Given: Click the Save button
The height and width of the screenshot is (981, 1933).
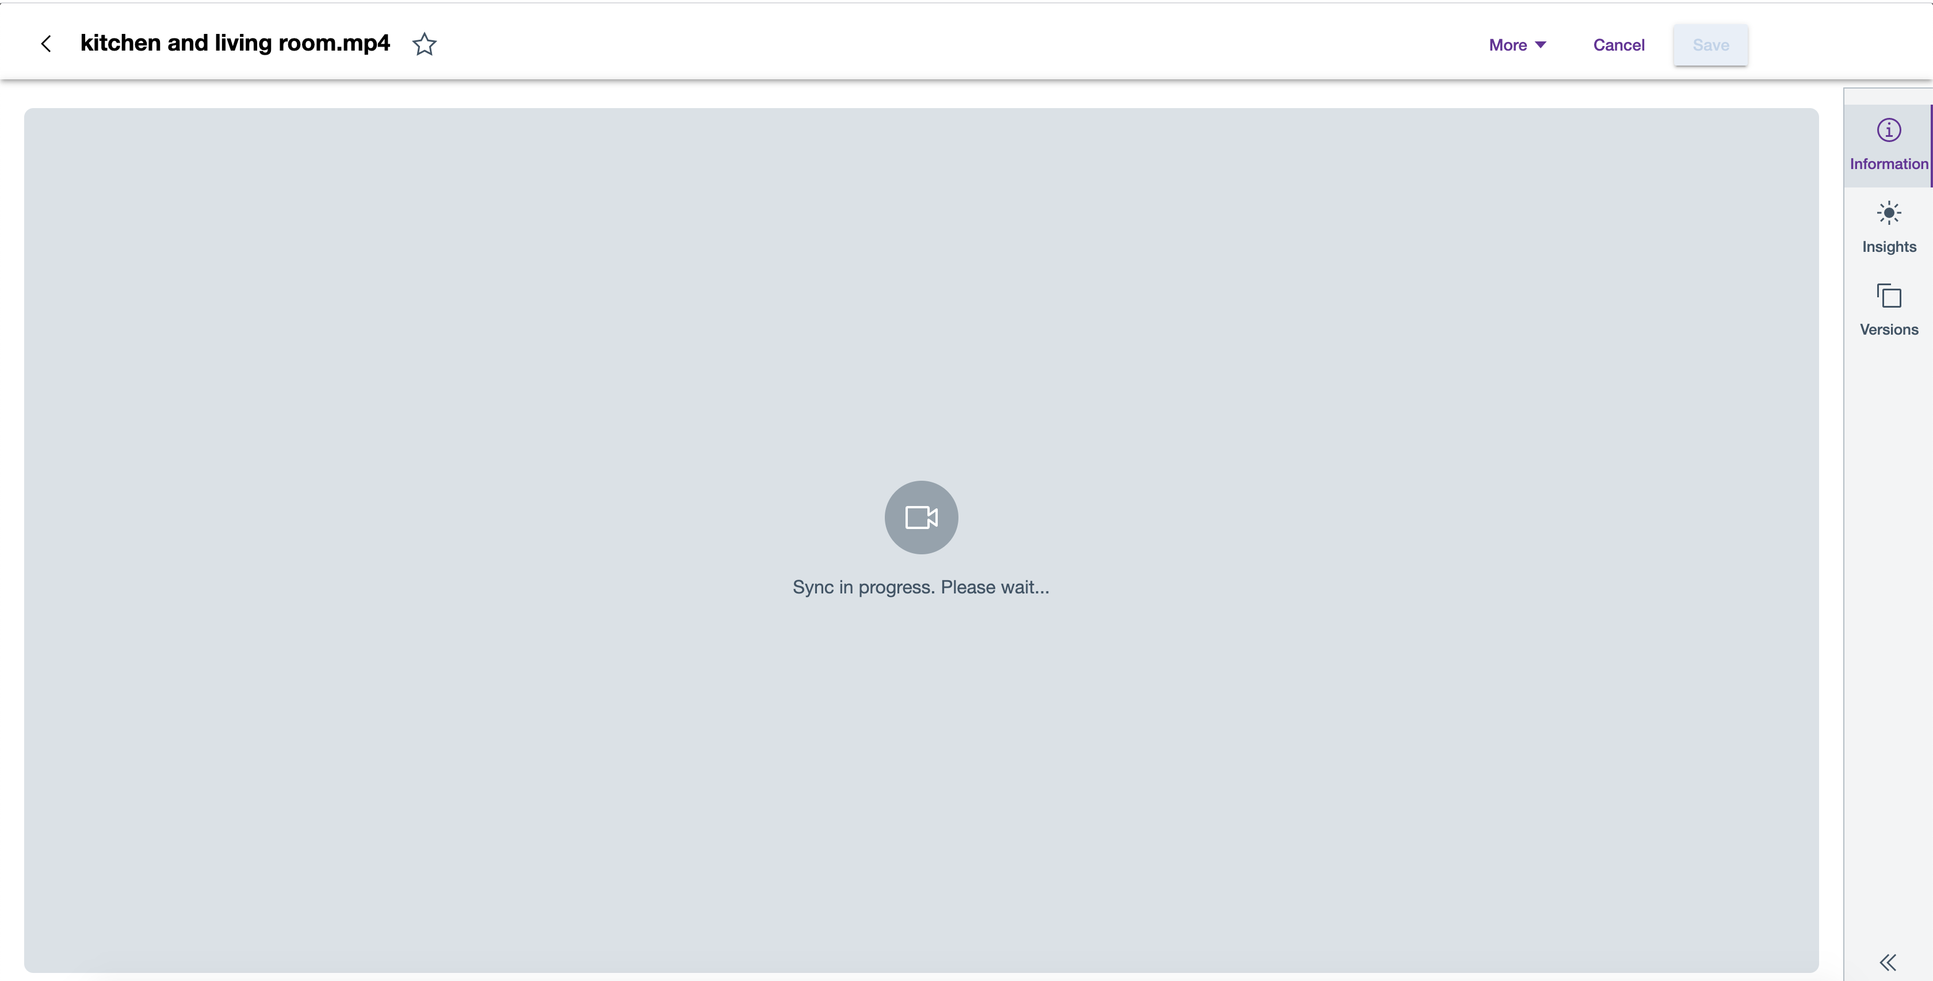Looking at the screenshot, I should pos(1710,44).
